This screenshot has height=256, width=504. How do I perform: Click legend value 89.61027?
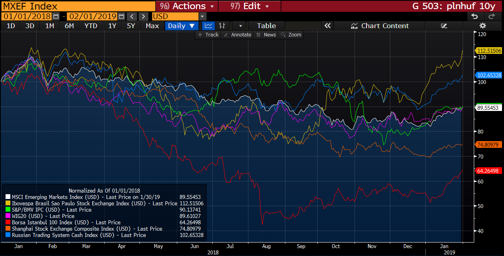click(x=191, y=216)
